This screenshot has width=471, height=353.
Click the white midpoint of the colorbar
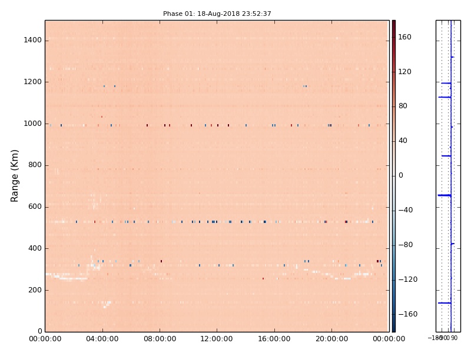[394, 176]
